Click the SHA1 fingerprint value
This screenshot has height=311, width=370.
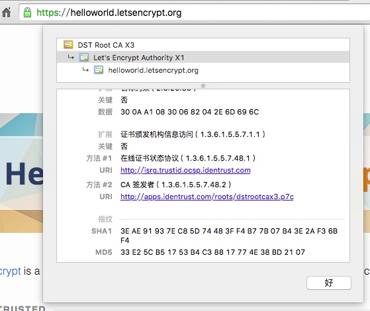coord(229,236)
